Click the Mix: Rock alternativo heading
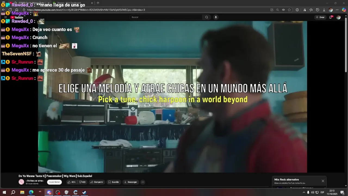The height and width of the screenshot is (196, 348). coord(287,180)
